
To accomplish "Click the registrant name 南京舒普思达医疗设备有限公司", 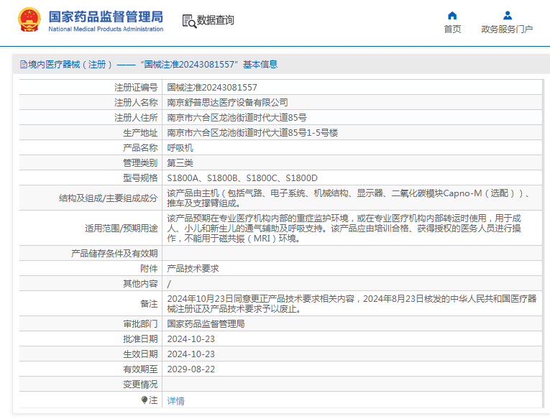I will pyautogui.click(x=227, y=103).
